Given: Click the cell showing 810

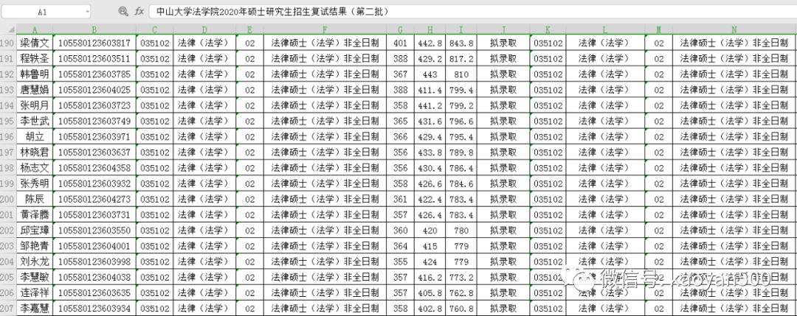Looking at the screenshot, I should (x=461, y=74).
